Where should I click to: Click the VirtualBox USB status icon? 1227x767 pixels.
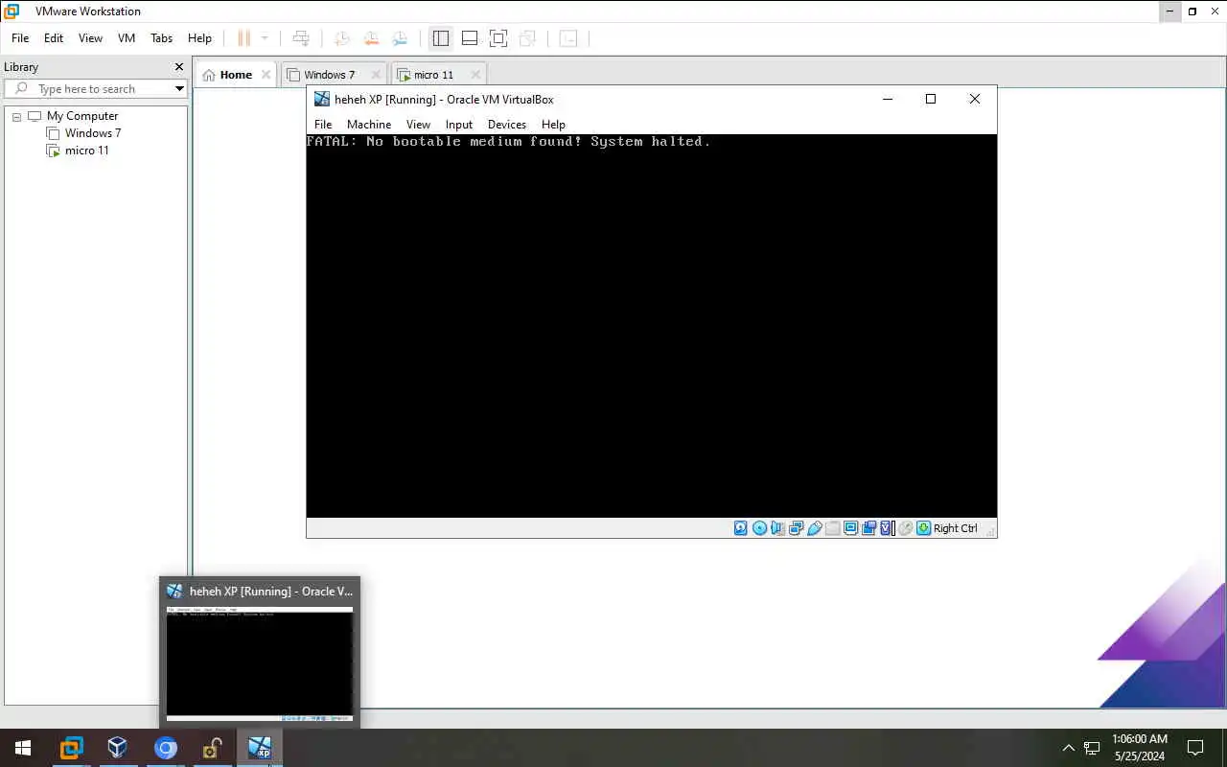click(x=814, y=528)
